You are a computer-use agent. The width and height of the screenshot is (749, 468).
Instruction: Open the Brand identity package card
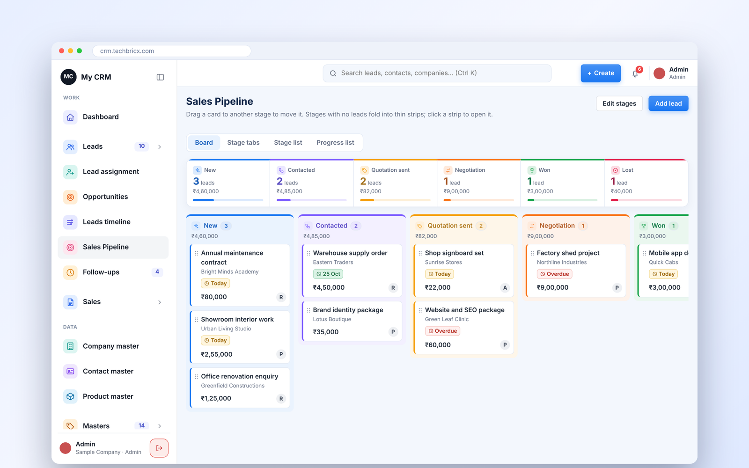352,321
